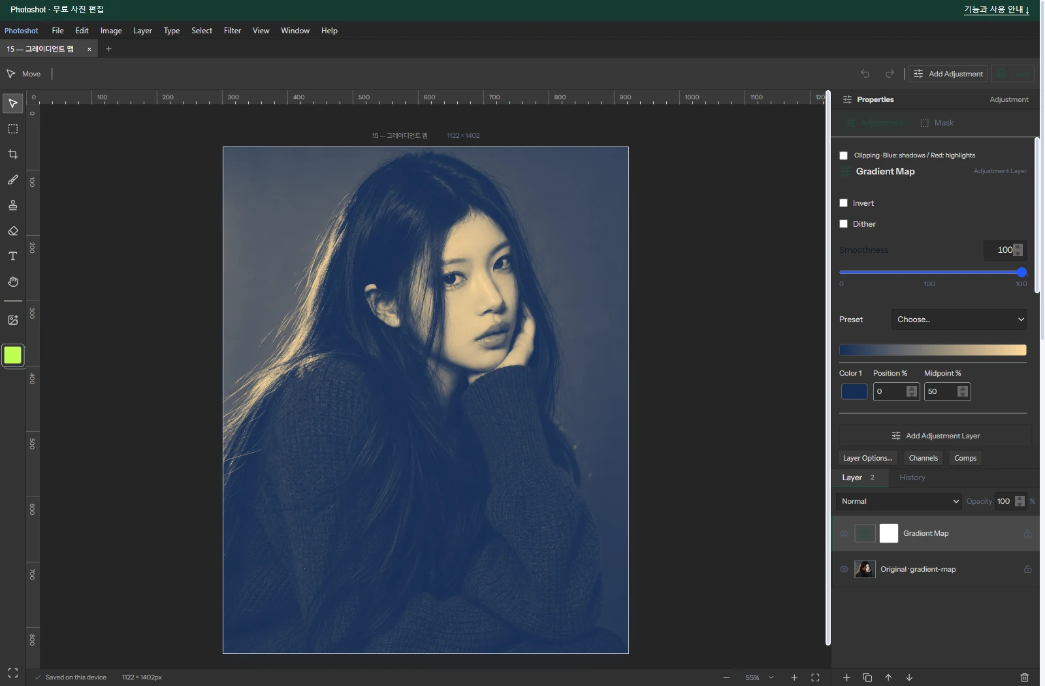Click the Position % input field
The height and width of the screenshot is (686, 1045).
(896, 392)
